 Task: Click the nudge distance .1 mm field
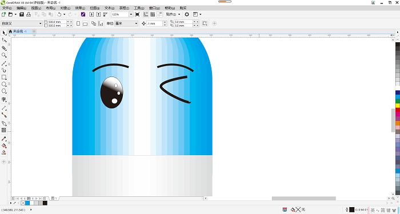point(155,23)
